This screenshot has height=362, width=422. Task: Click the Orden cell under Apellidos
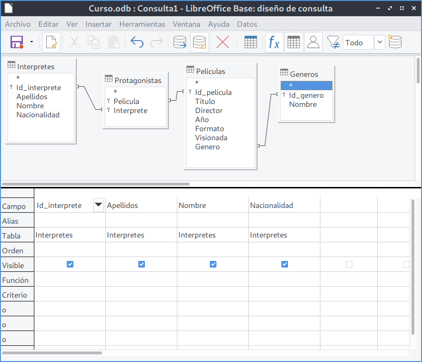click(x=141, y=249)
